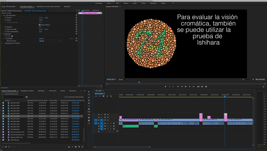Click Posición value 414.0
The width and height of the screenshot is (267, 151).
point(41,17)
